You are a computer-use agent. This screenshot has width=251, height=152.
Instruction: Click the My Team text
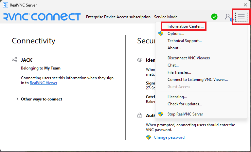coord(52,68)
